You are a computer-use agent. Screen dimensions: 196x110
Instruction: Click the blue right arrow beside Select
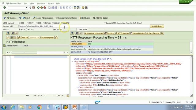[20, 18]
